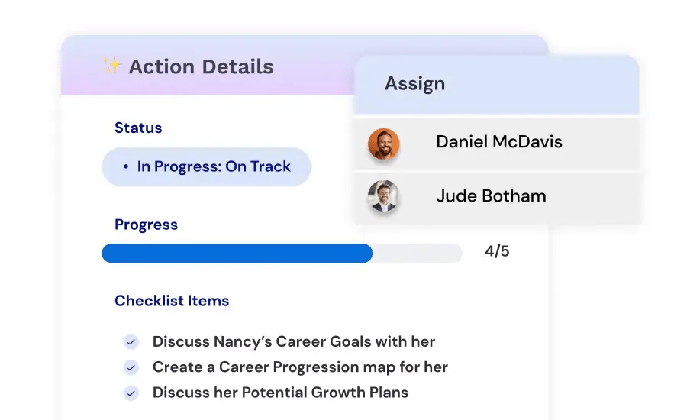Image resolution: width=687 pixels, height=420 pixels.
Task: Click the sparkle icon beside Action Details
Action: coord(112,66)
